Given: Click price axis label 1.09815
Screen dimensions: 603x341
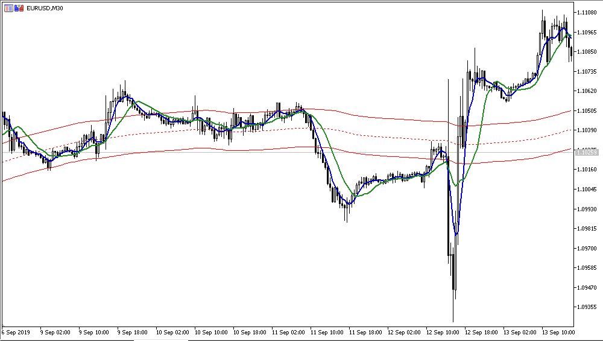Looking at the screenshot, I should click(x=587, y=229).
